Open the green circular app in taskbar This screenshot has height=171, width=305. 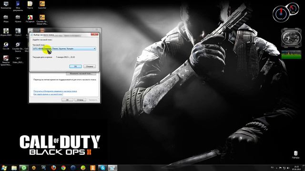(24, 168)
